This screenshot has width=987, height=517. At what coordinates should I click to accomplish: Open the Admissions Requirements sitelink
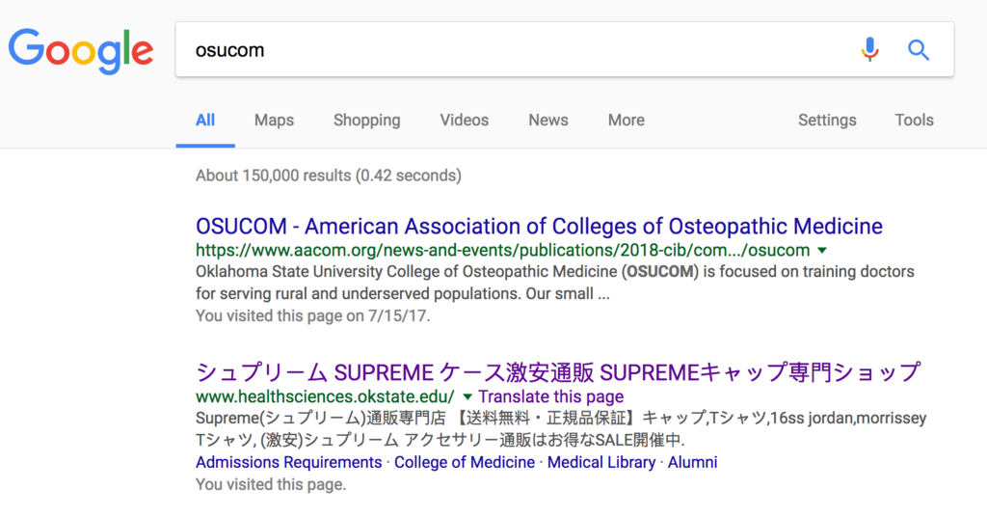(x=288, y=462)
